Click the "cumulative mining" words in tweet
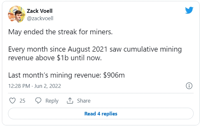This screenshot has height=126, width=200. pyautogui.click(x=152, y=49)
